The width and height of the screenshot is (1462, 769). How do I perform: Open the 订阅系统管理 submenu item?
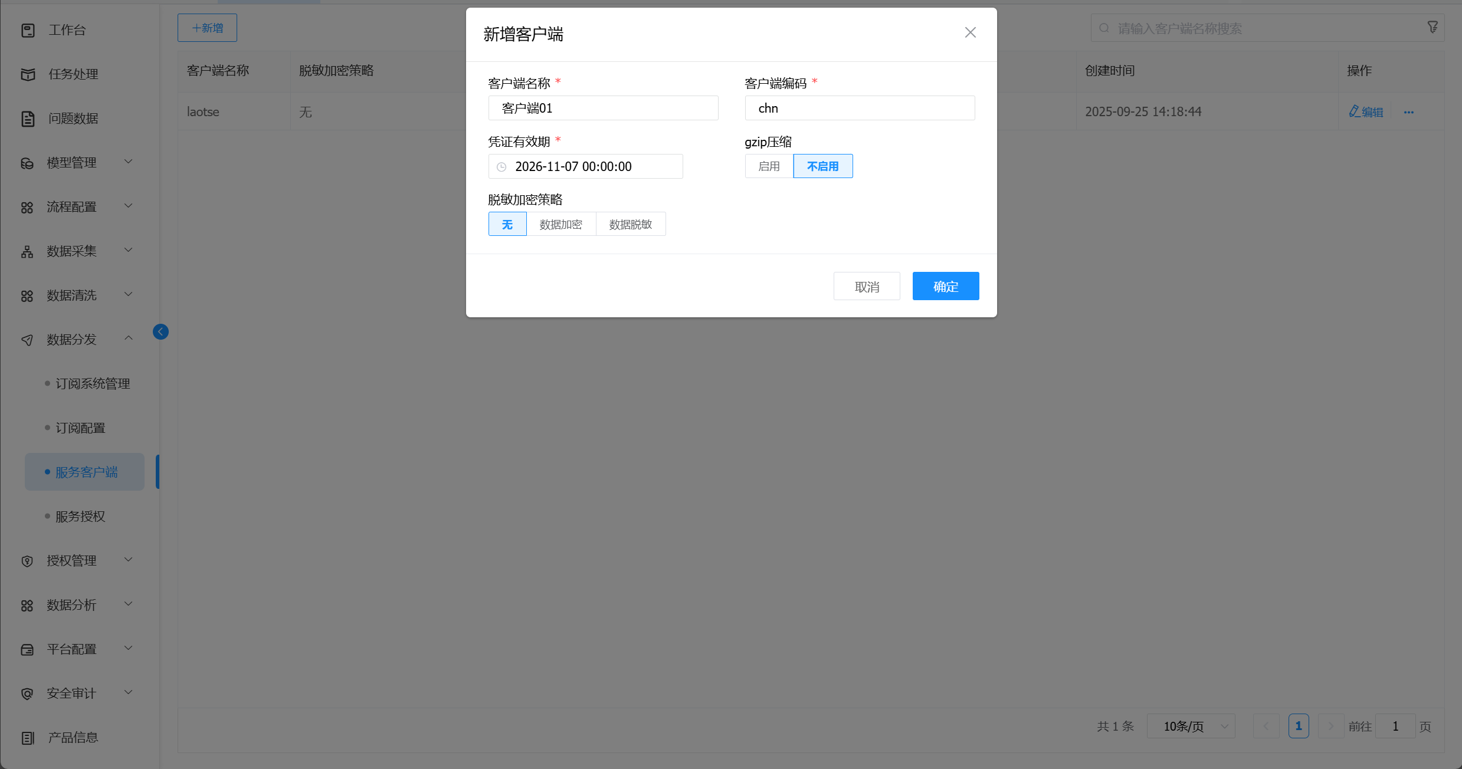pyautogui.click(x=93, y=384)
